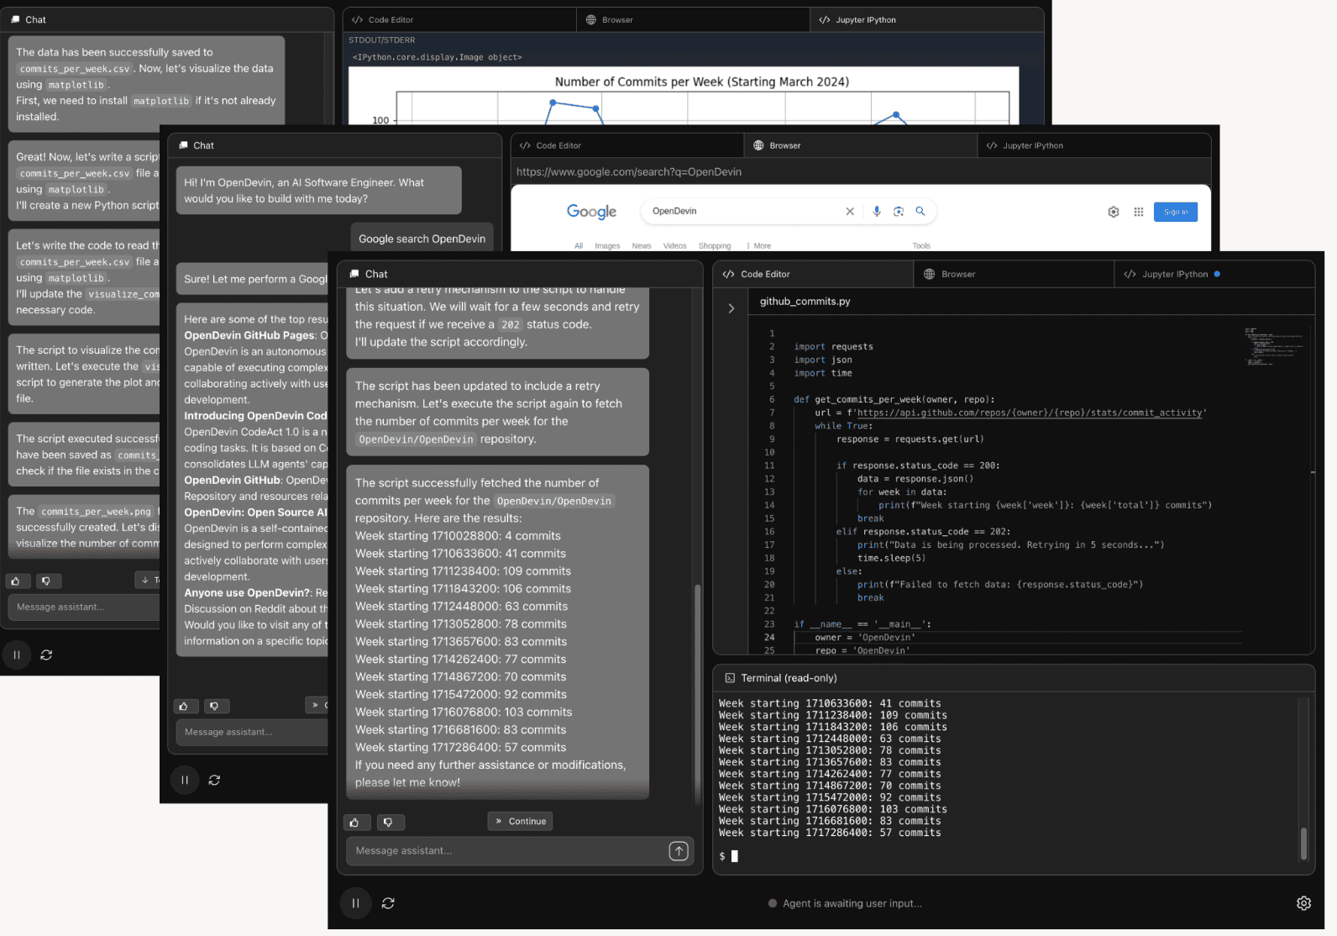Viewport: 1337px width, 936px height.
Task: Click Google search magnifier icon
Action: (x=920, y=212)
